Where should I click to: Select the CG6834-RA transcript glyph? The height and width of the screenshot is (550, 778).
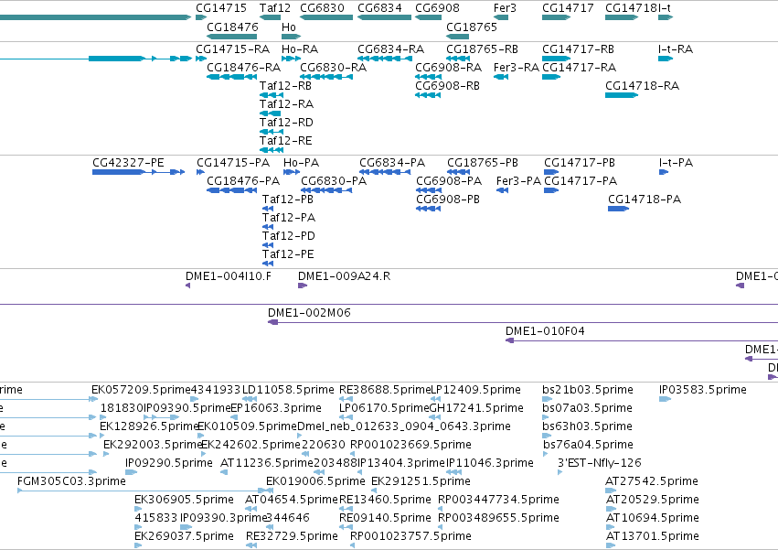(385, 59)
